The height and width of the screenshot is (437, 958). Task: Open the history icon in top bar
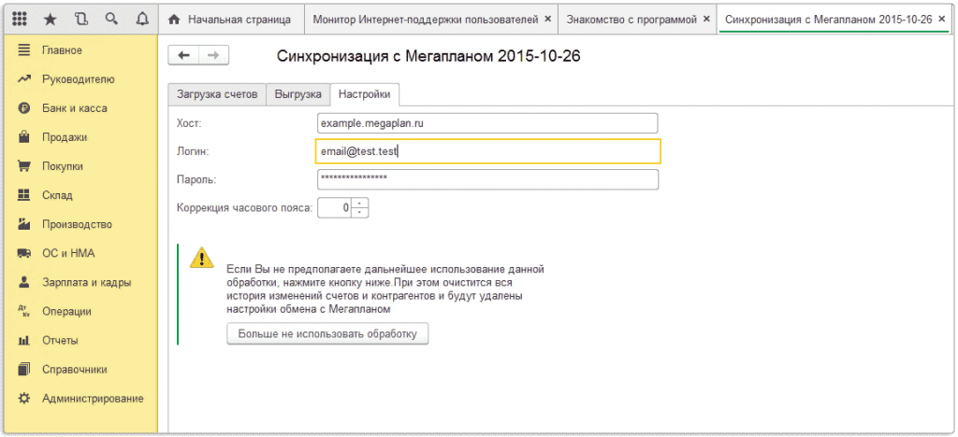(81, 19)
